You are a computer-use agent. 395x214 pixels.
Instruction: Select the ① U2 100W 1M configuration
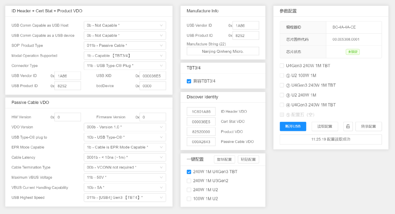coord(282,76)
